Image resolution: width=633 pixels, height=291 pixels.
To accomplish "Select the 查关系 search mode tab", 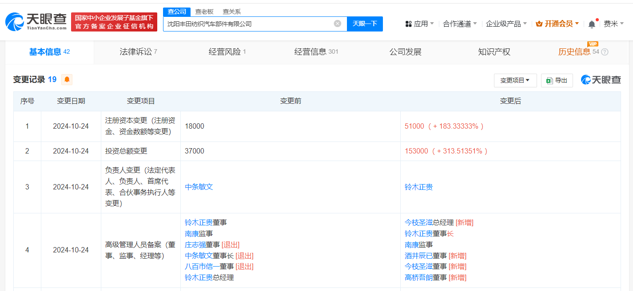I will click(231, 12).
